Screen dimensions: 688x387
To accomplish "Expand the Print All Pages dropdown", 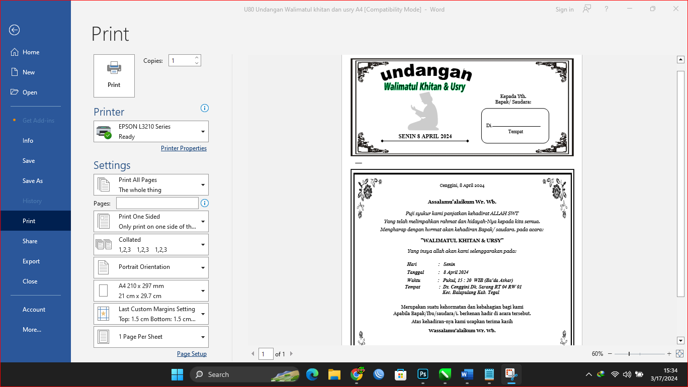I will point(151,185).
